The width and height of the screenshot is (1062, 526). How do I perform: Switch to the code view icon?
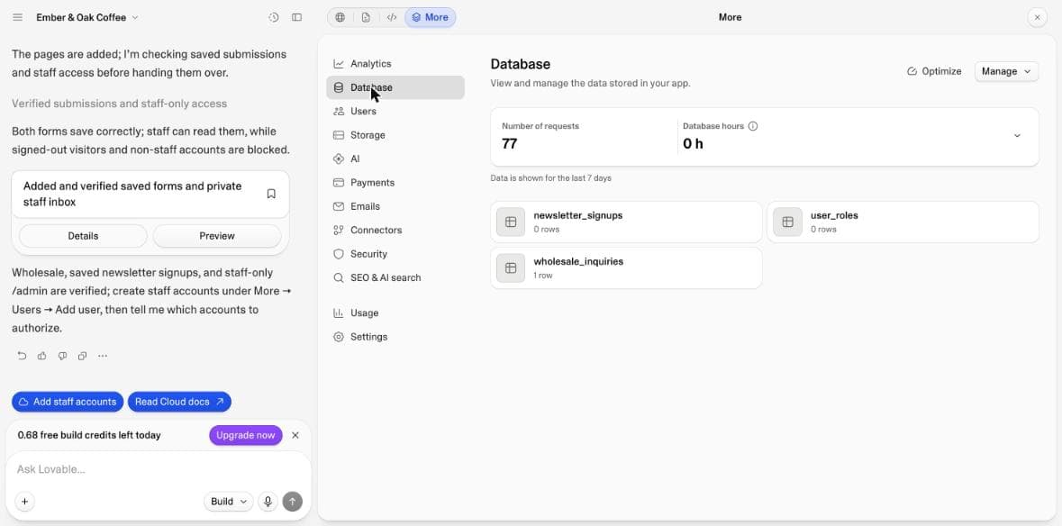pos(392,18)
